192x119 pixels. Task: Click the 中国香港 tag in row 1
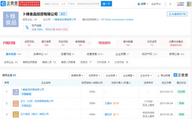click(x=26, y=94)
